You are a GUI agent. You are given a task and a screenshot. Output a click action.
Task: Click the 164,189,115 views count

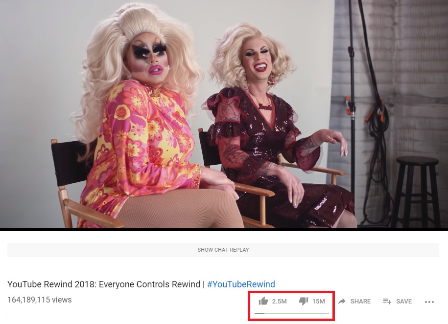point(40,300)
